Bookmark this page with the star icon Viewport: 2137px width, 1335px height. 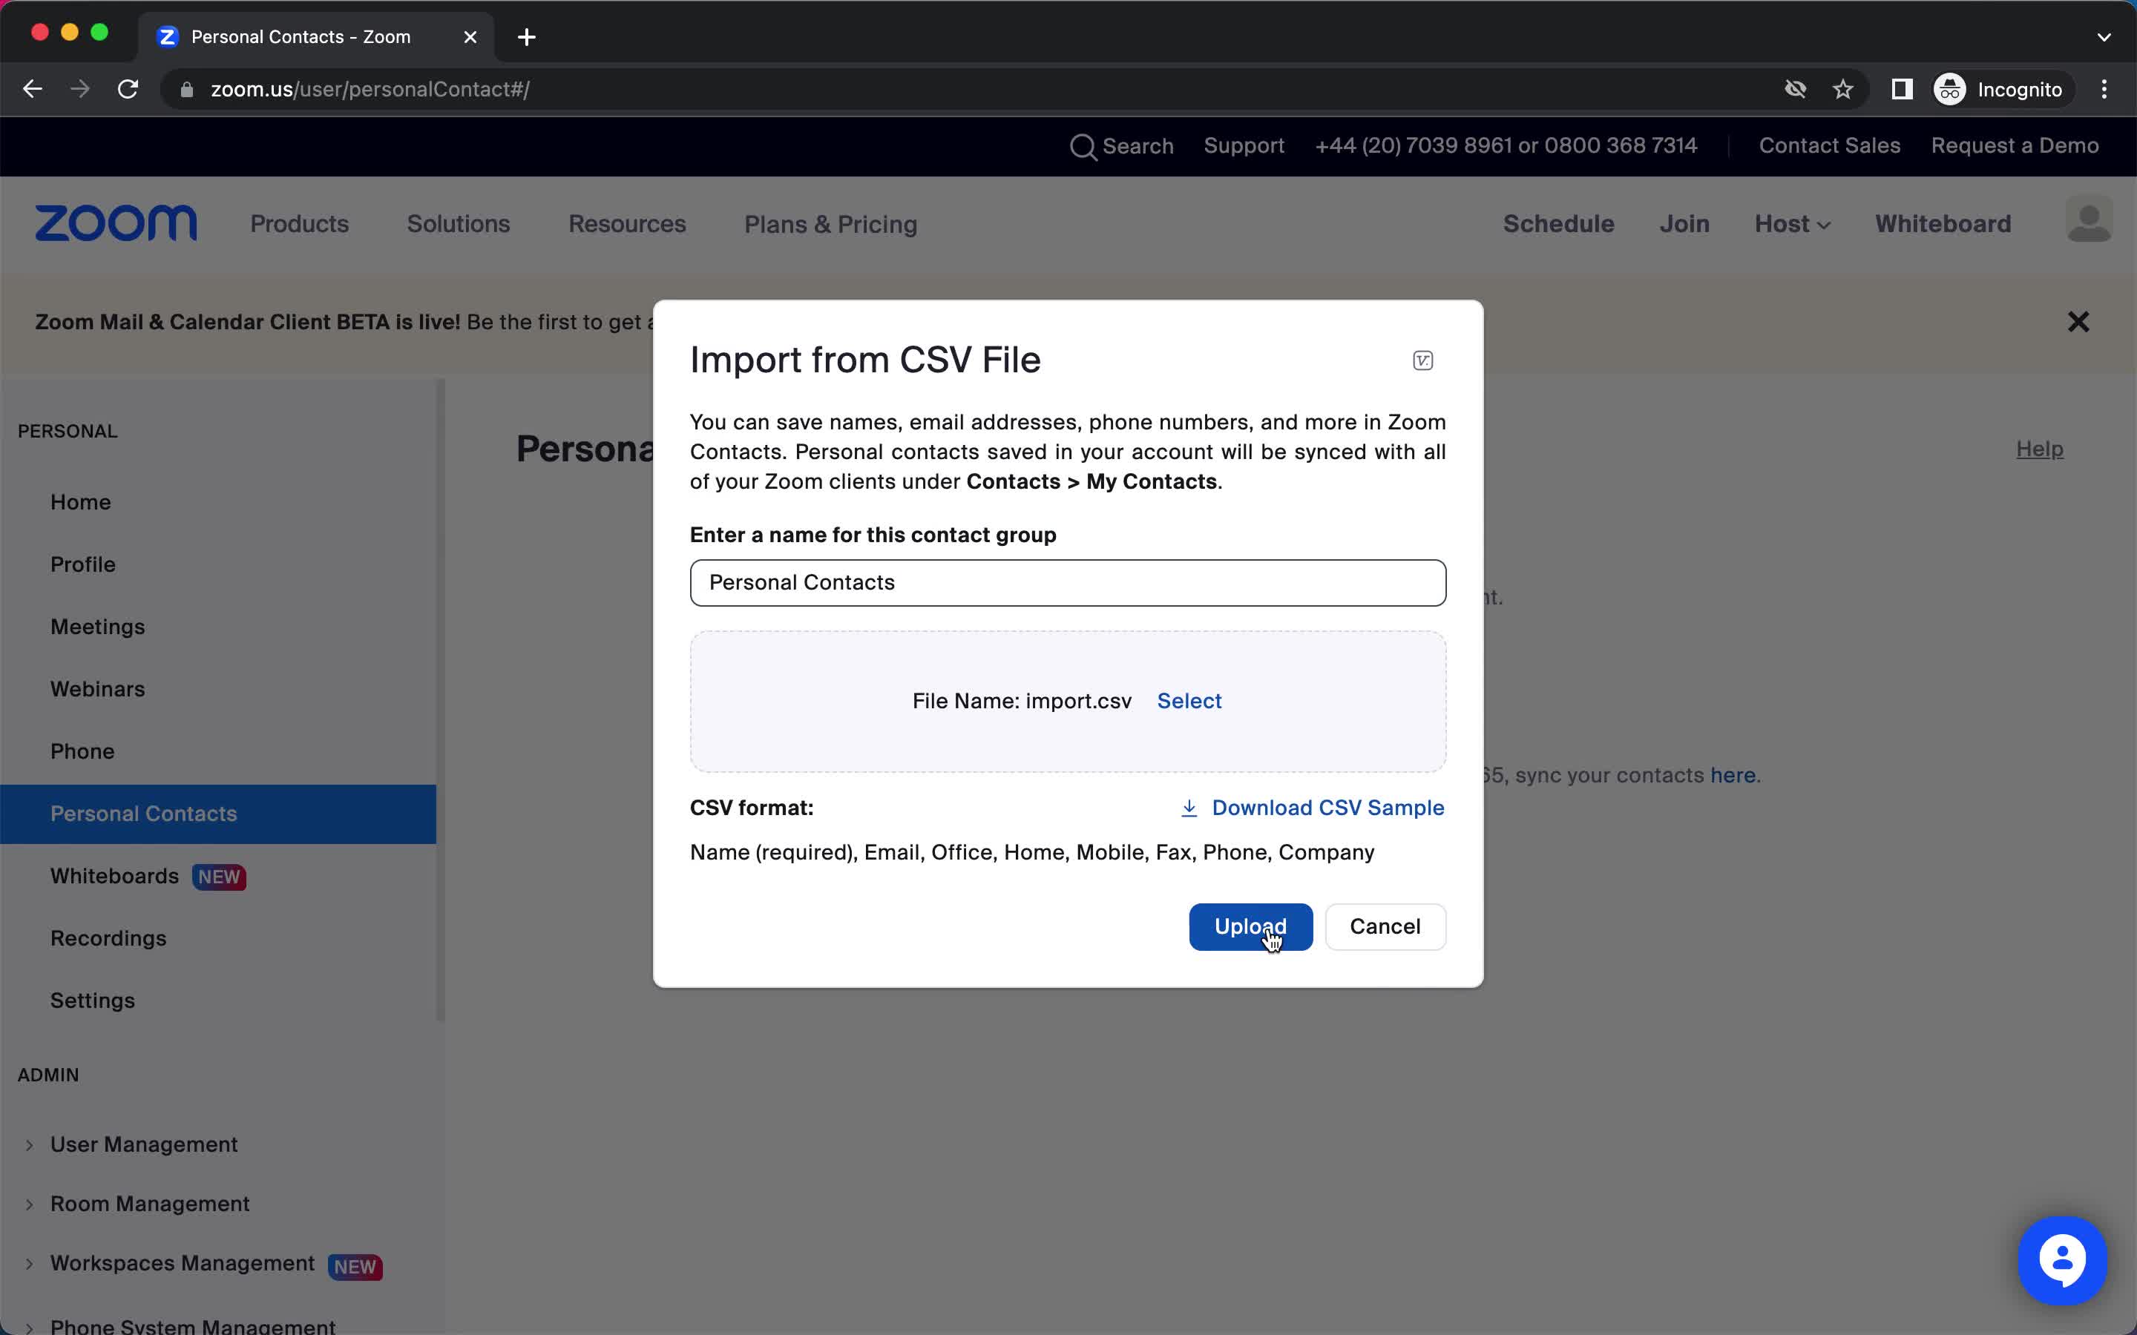1843,89
